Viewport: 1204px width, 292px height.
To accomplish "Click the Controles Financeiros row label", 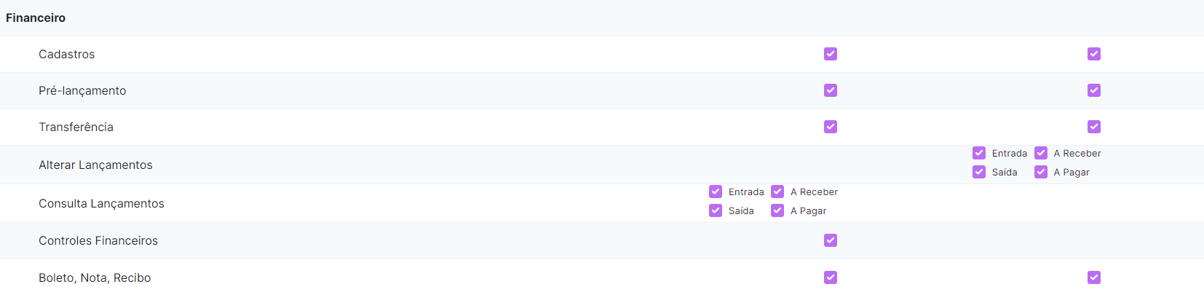I will (98, 240).
